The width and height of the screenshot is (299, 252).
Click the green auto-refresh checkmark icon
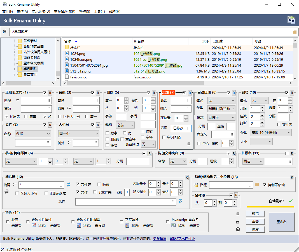291,201
